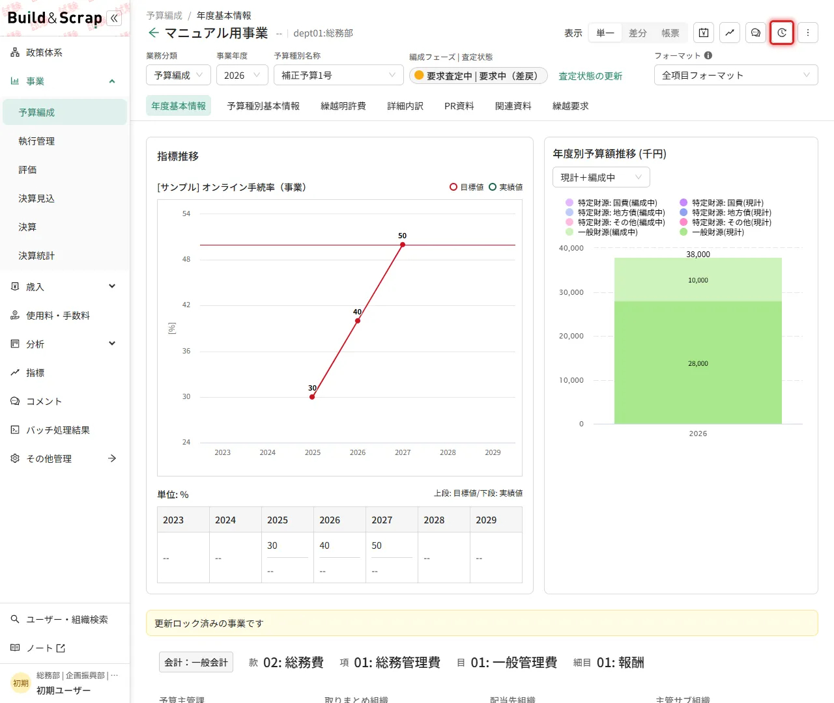Switch to 詳細内訳 tab
The height and width of the screenshot is (703, 834).
coord(405,105)
